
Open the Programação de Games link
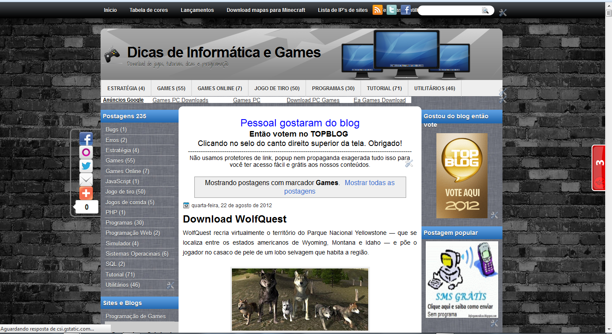[x=136, y=316]
